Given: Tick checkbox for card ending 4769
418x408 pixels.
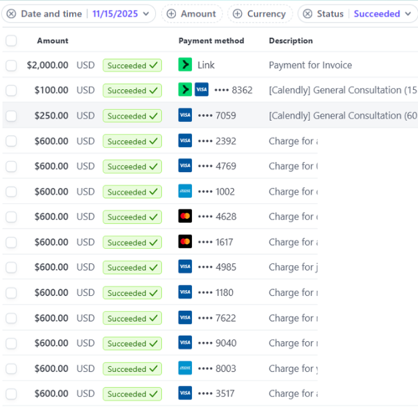Looking at the screenshot, I should (x=11, y=167).
